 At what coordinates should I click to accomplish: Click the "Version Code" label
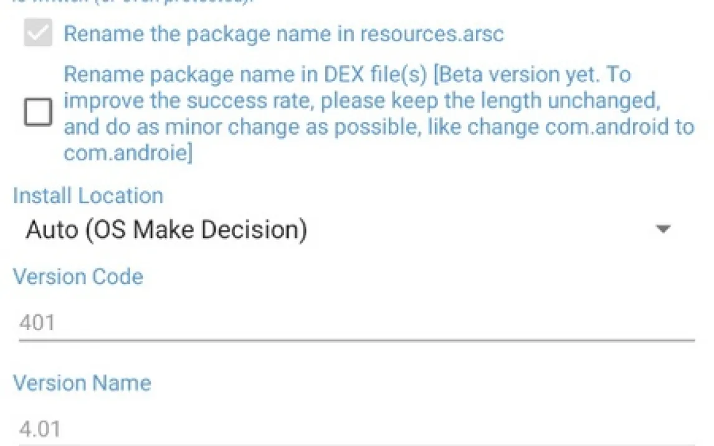pyautogui.click(x=78, y=277)
